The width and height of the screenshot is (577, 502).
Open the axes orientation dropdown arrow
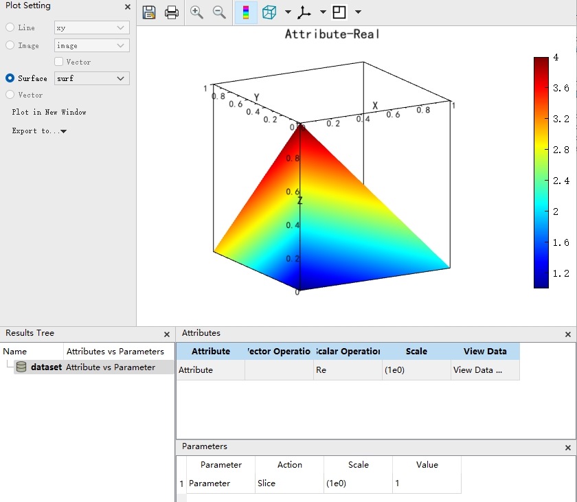(323, 12)
